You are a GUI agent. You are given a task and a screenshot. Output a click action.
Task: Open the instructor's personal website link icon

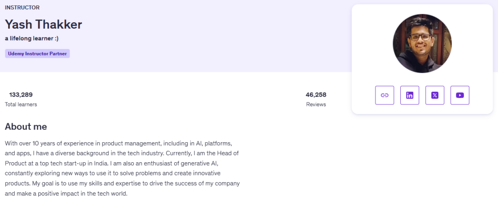385,95
